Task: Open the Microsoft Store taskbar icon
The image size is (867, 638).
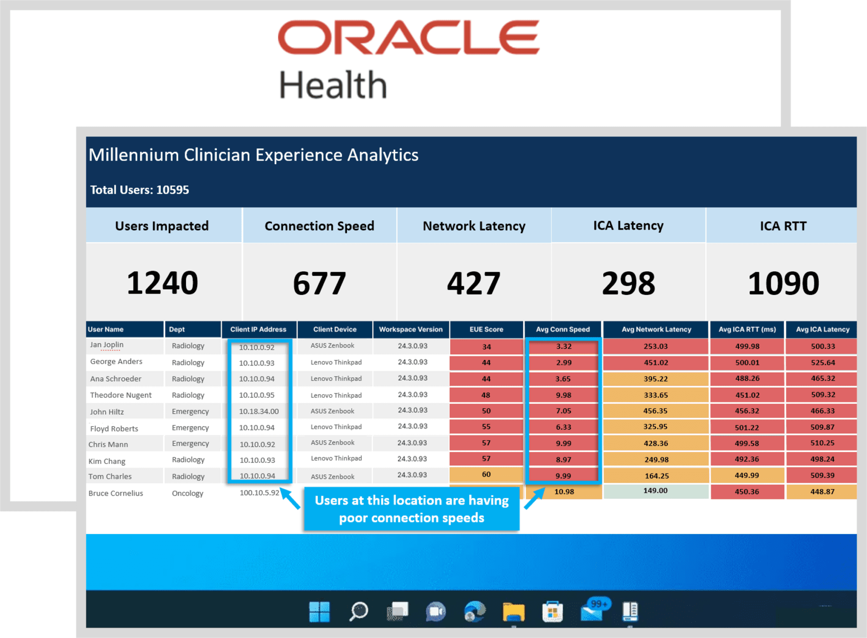Action: [x=552, y=611]
